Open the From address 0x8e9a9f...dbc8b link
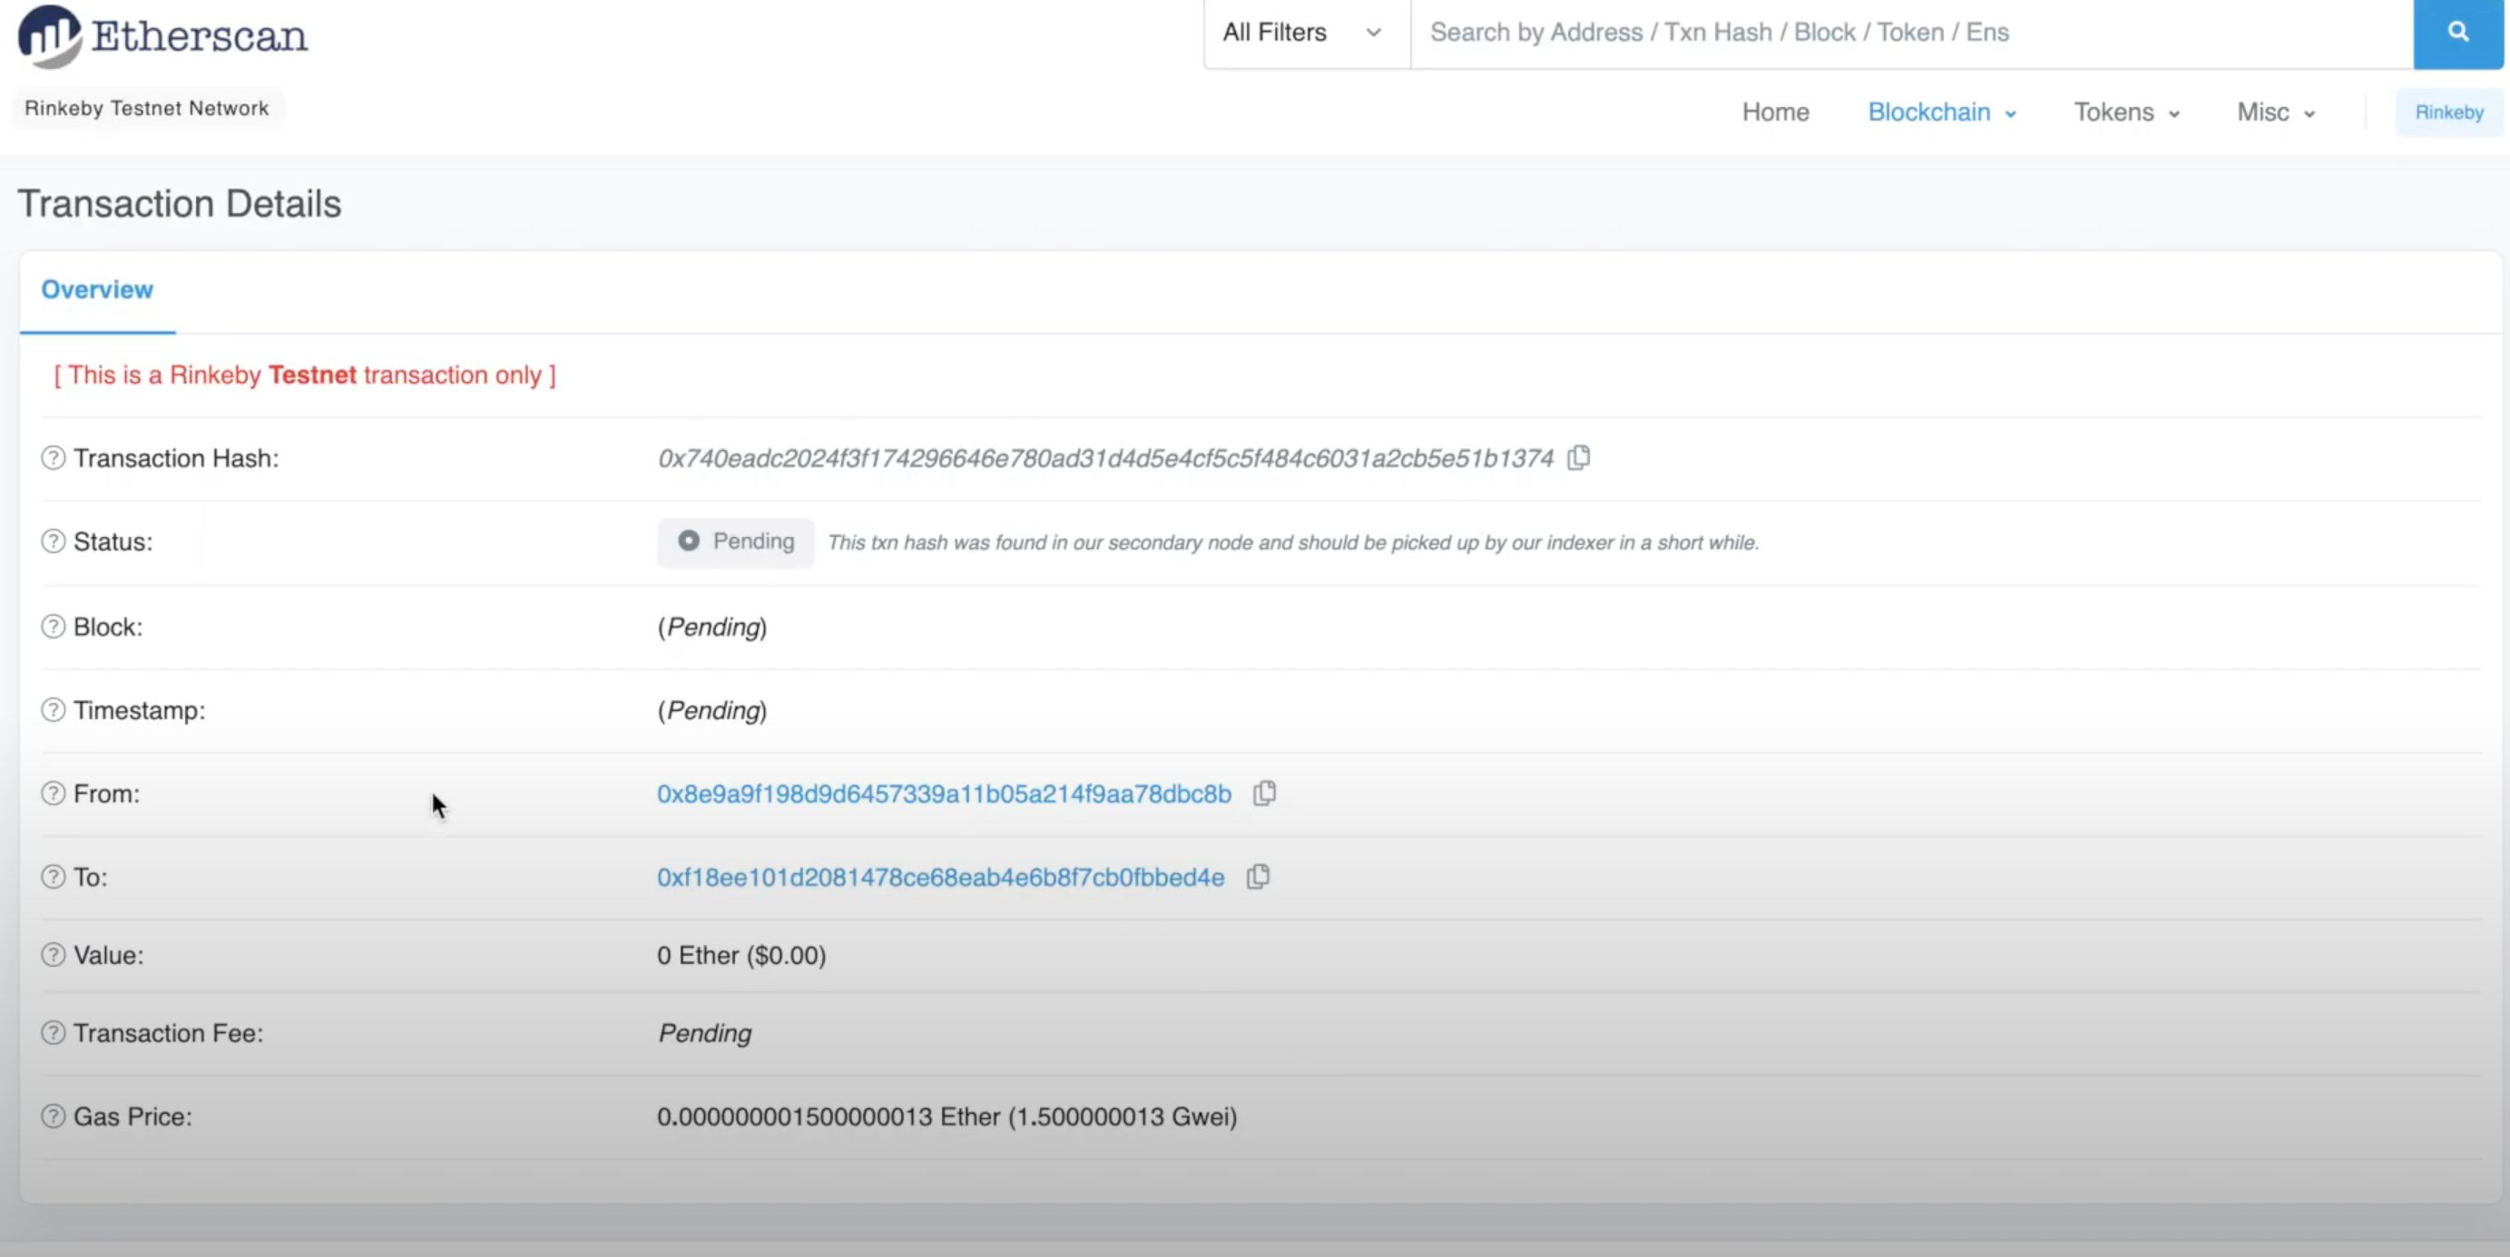2510x1257 pixels. [943, 794]
